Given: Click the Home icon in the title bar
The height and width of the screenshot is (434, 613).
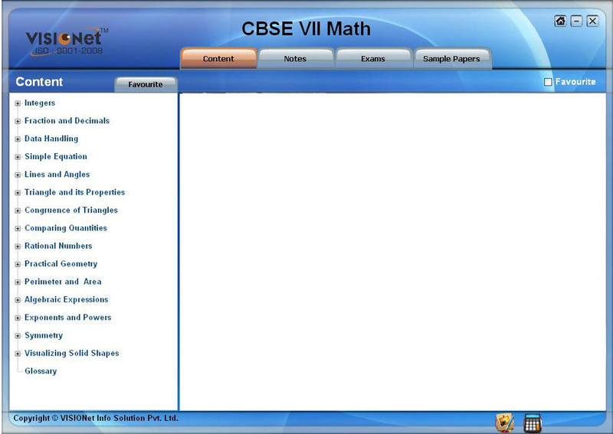Looking at the screenshot, I should 561,21.
